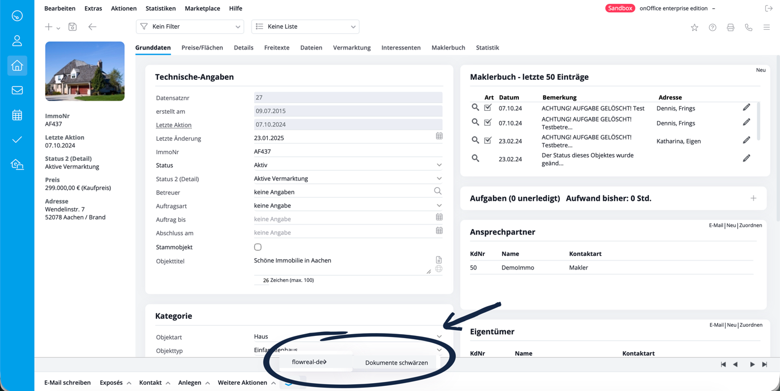
Task: Search the Betreuer field via the magnifier icon
Action: coord(438,191)
